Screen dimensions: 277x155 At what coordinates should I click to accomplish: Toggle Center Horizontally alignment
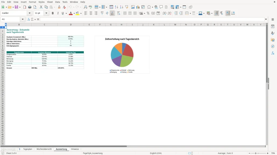tap(91, 13)
